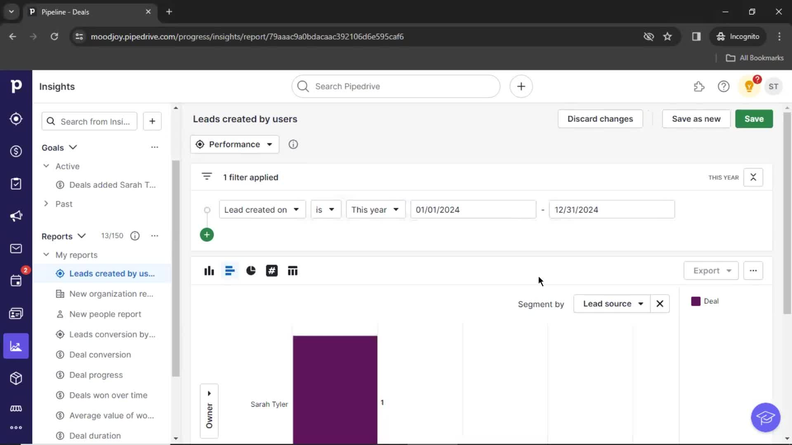This screenshot has height=445, width=792.
Task: Select the column chart view
Action: [209, 271]
